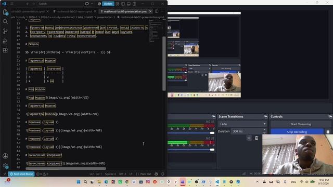Click the 'study' breadcrumb segment
Screen dimensions: 333x187
[22, 17]
